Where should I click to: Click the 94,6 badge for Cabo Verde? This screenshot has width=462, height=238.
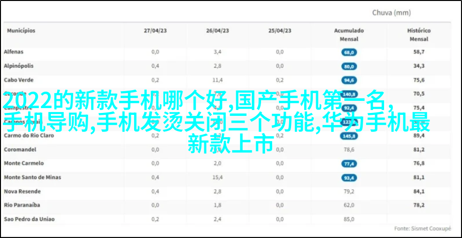click(x=349, y=80)
